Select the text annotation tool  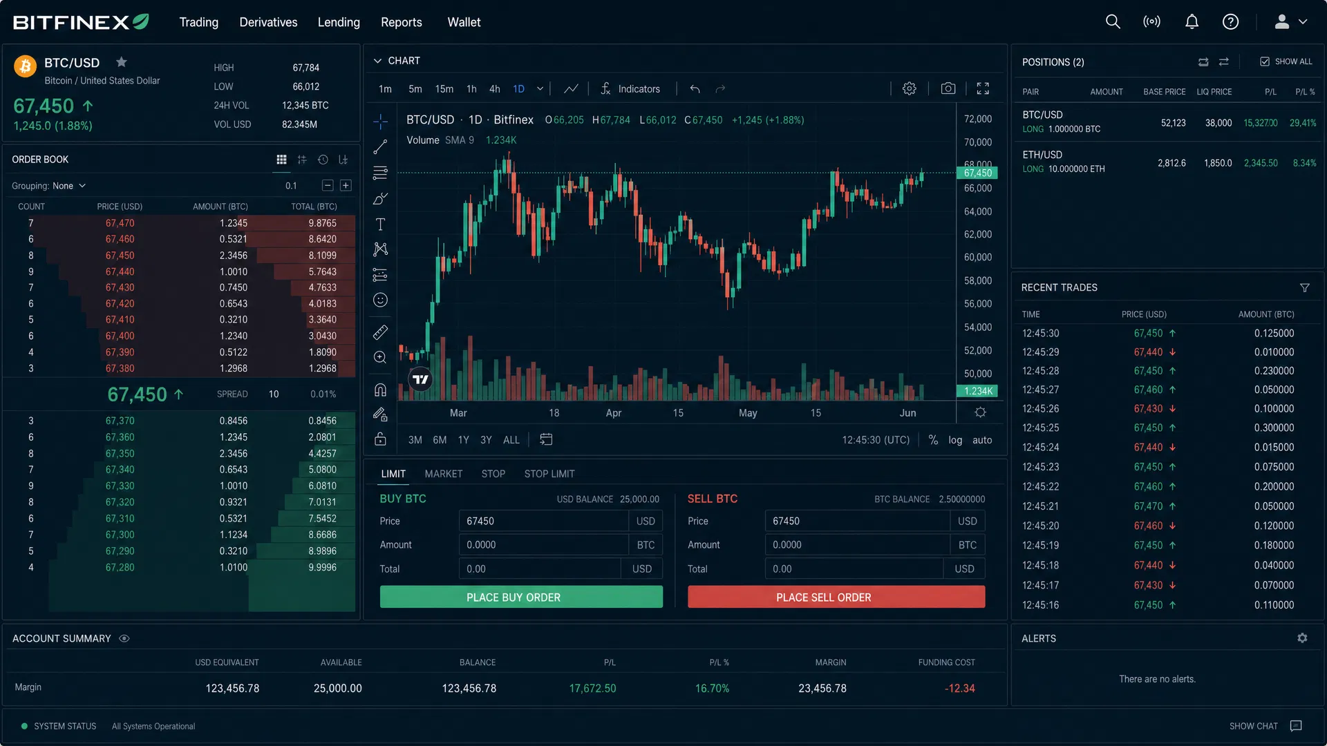380,224
